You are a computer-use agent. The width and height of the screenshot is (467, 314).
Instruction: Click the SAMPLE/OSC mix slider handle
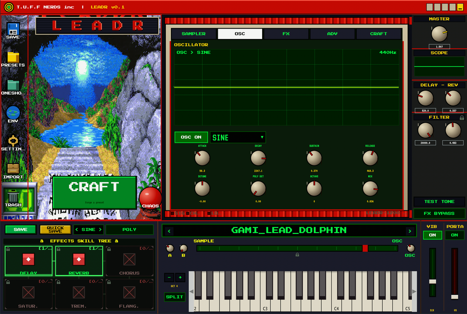[365, 248]
